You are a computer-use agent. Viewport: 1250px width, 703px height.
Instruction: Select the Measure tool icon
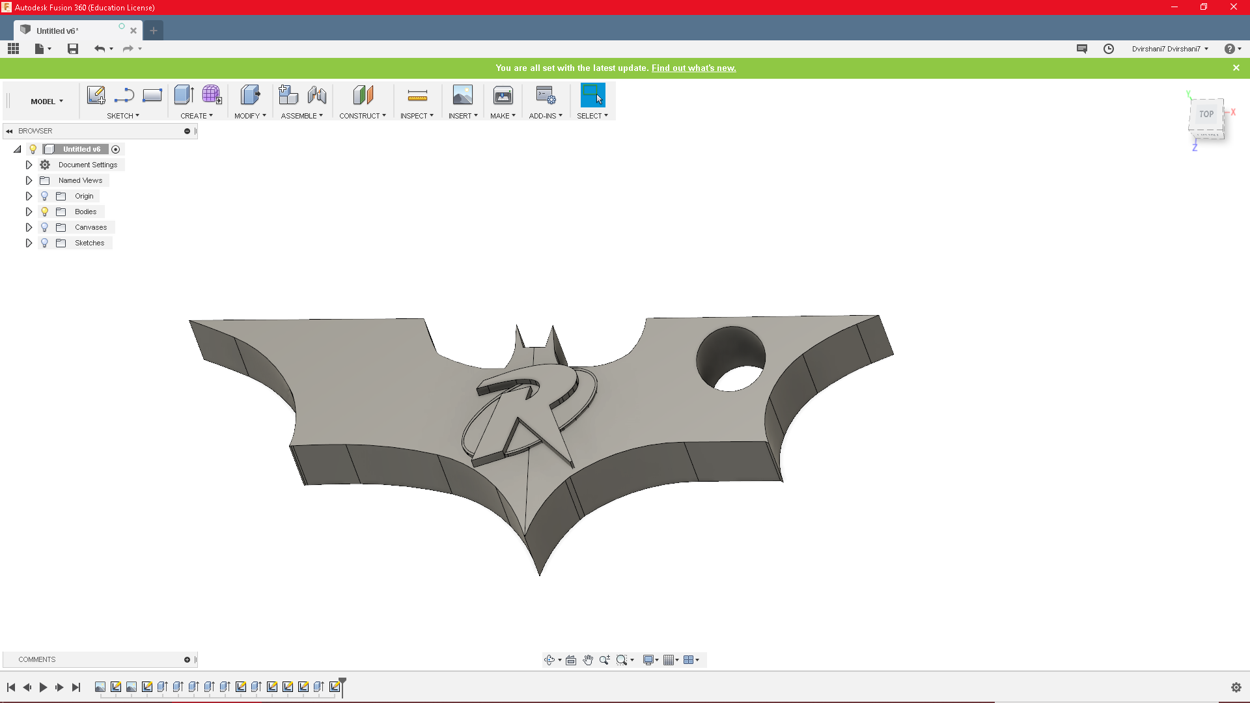click(x=417, y=96)
